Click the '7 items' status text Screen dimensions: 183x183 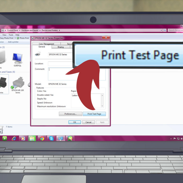9,127
